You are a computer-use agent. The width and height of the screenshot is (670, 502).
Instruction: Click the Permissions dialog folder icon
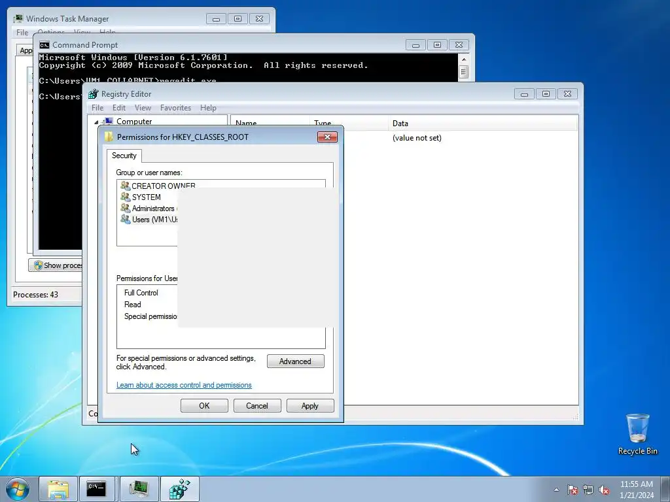[x=109, y=137]
